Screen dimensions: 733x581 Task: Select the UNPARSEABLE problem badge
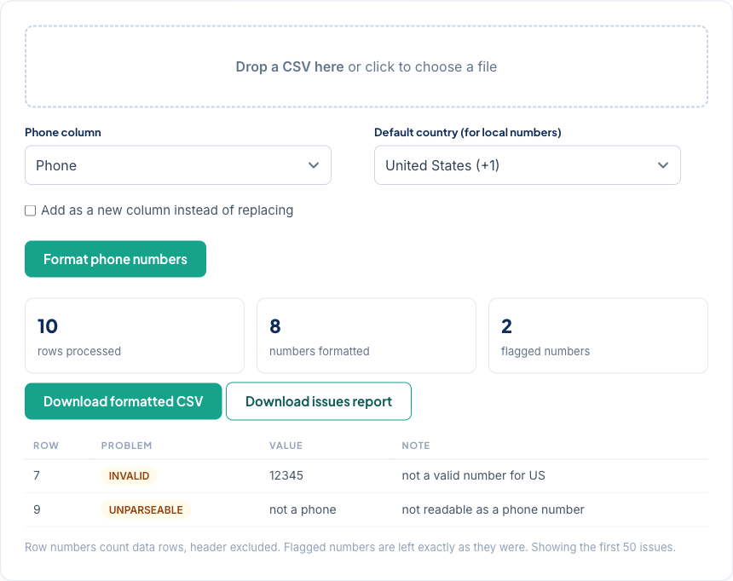click(146, 510)
